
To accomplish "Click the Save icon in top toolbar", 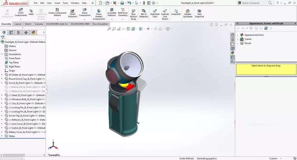I will point(115,3).
